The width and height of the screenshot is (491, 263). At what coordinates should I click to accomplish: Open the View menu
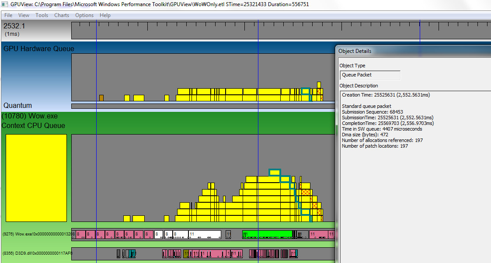pos(24,15)
